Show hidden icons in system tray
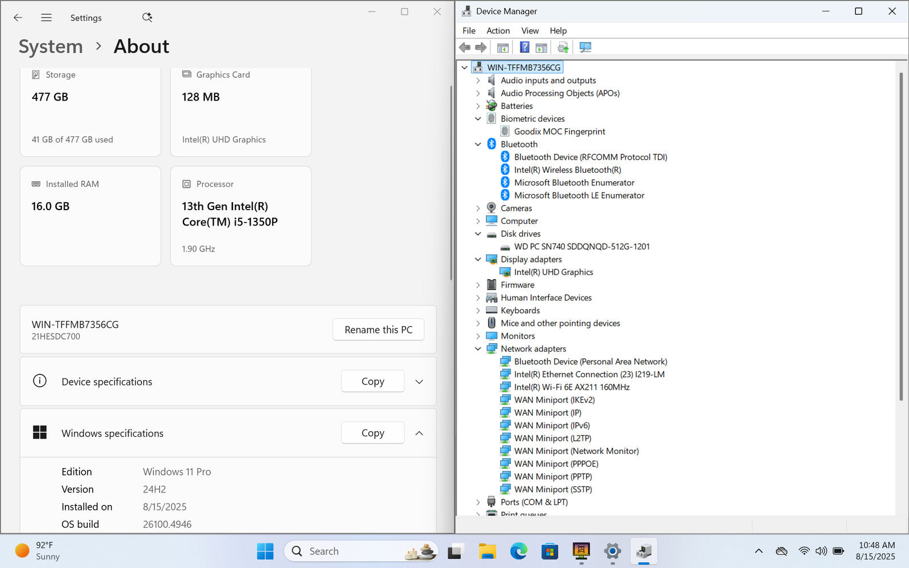 coord(758,551)
